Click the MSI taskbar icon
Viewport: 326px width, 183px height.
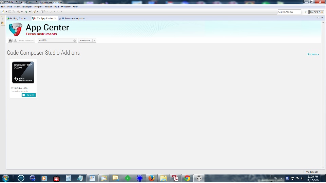(x=33, y=178)
